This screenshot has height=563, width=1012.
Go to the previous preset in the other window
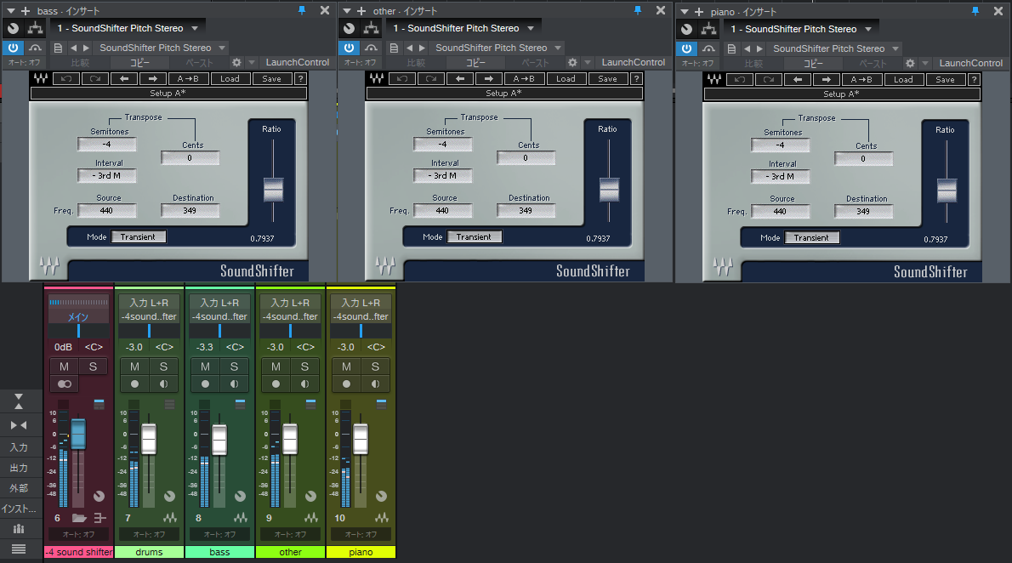tap(409, 48)
